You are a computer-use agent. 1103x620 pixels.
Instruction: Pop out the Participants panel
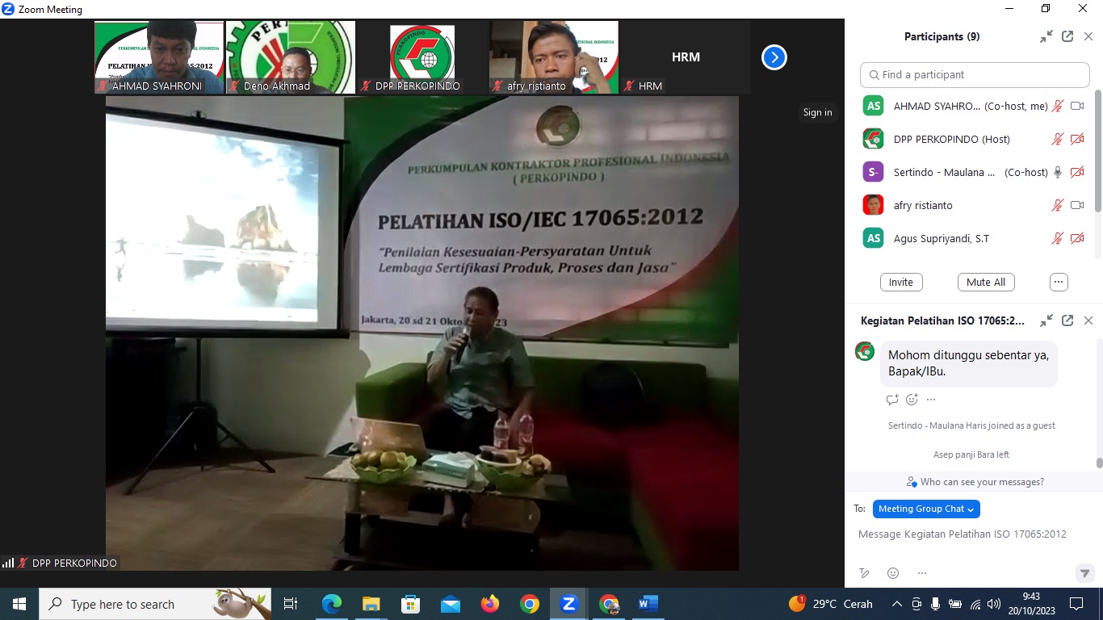point(1067,36)
